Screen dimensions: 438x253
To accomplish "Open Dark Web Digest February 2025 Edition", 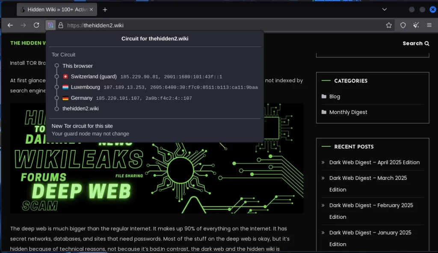I will click(x=371, y=211).
